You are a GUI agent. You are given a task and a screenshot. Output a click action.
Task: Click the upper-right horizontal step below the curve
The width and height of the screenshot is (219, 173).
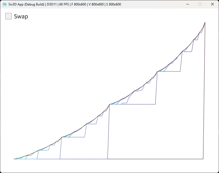coord(169,71)
